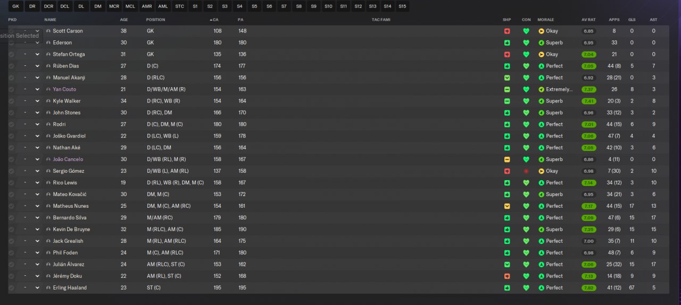This screenshot has width=681, height=305.
Task: Click Yan Couto's 7.37 rating badge
Action: click(x=588, y=89)
